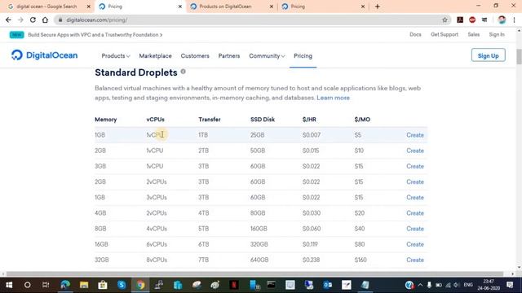Screen dimensions: 522x293
Task: Open File Explorer from taskbar
Action: (84, 285)
